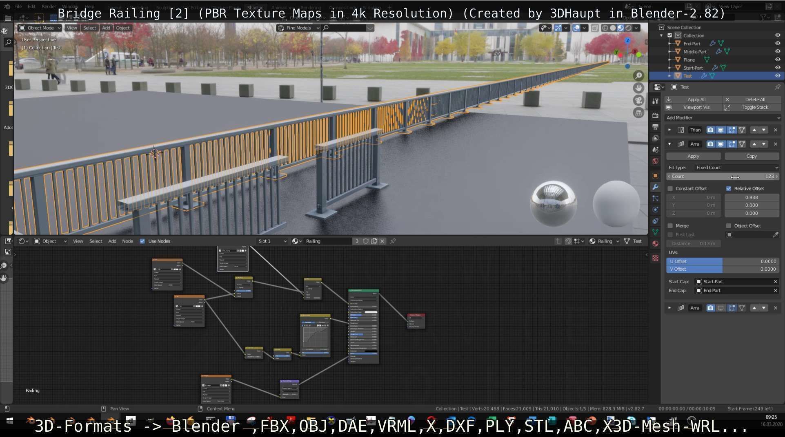Open the Texture properties tab
Screen dimensions: 785x437
coord(655,258)
